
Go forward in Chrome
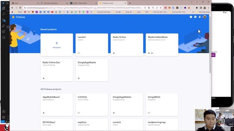pyautogui.click(x=16, y=8)
